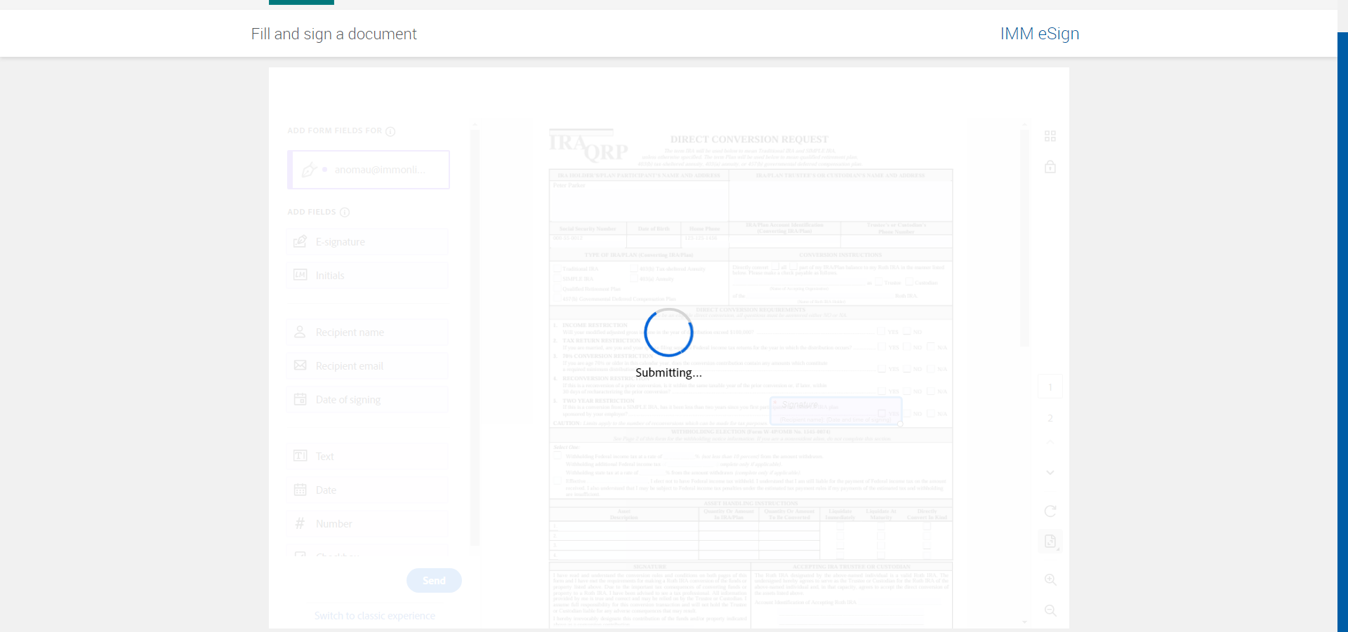Select the Signature field on the document

point(835,411)
